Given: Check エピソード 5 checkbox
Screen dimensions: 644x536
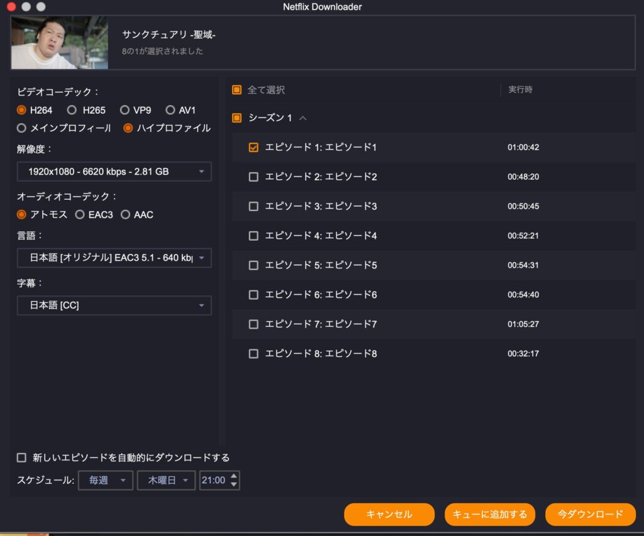Looking at the screenshot, I should [253, 266].
